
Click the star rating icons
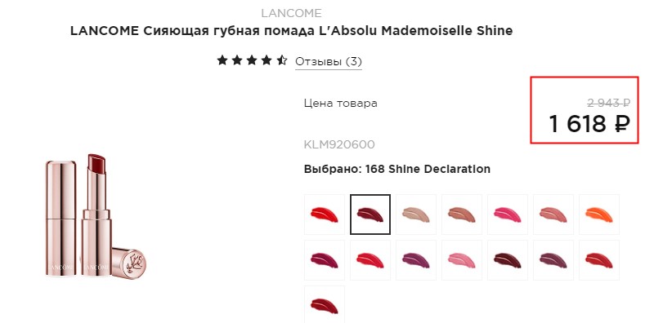pos(252,60)
